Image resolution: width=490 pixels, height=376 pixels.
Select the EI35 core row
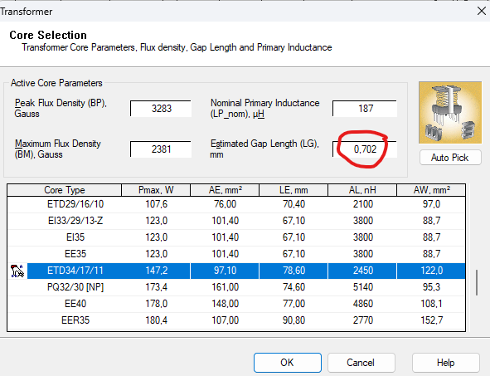236,237
